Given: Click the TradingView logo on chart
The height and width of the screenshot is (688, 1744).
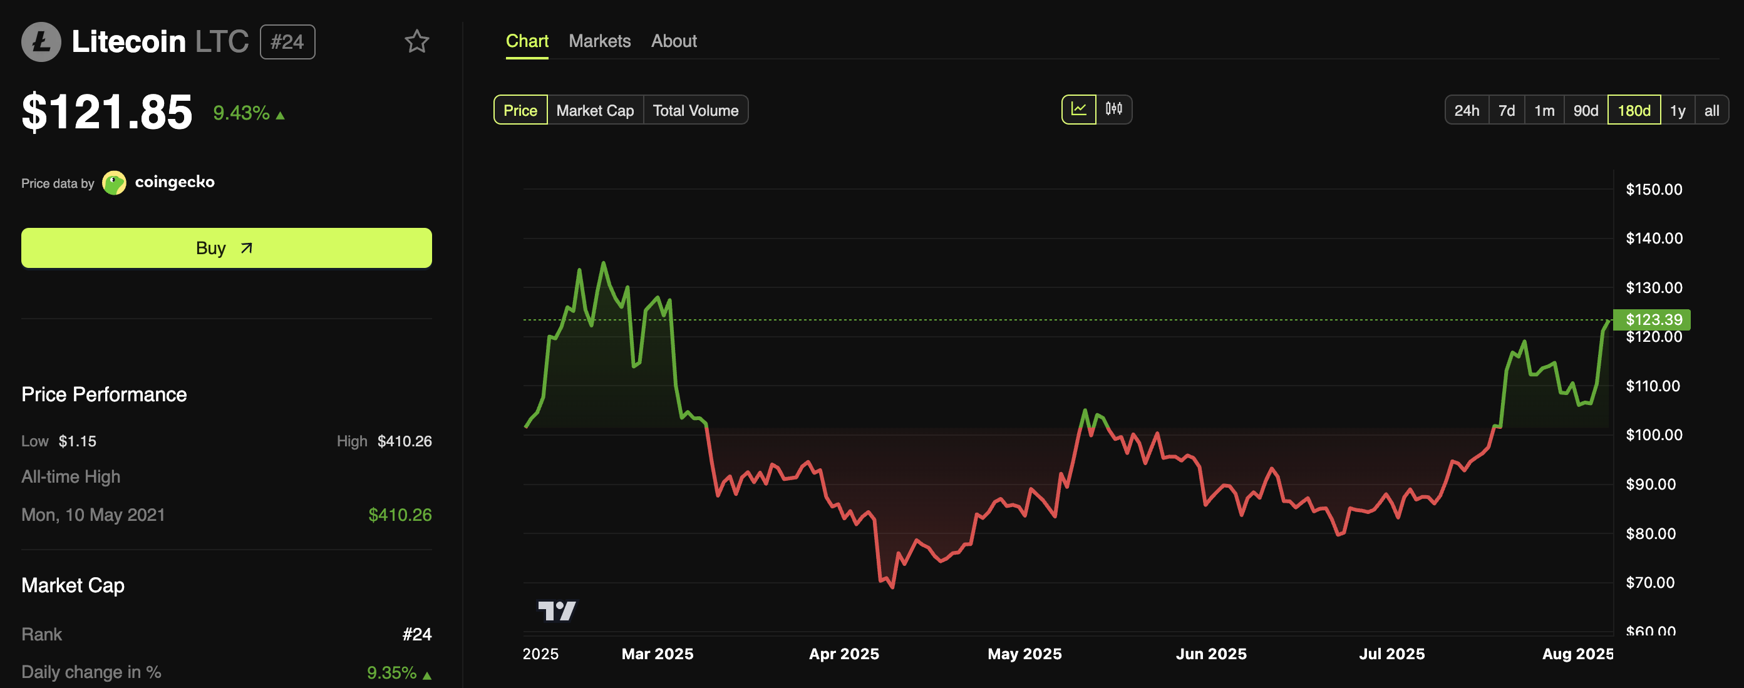Looking at the screenshot, I should 557,611.
